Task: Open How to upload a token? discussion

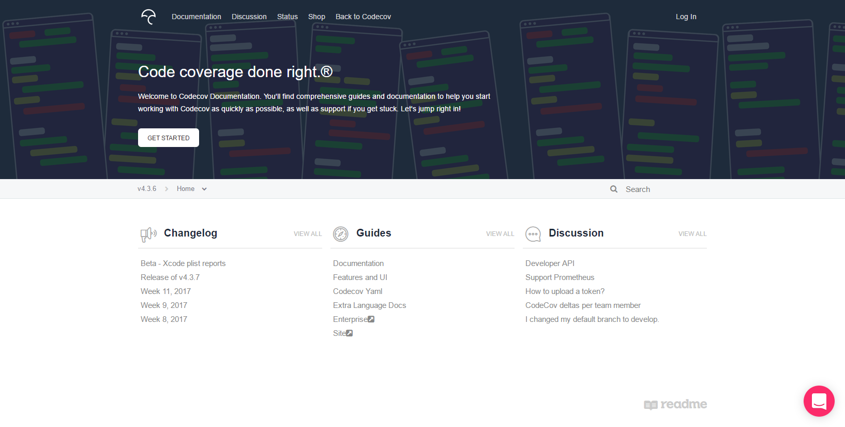Action: [565, 291]
